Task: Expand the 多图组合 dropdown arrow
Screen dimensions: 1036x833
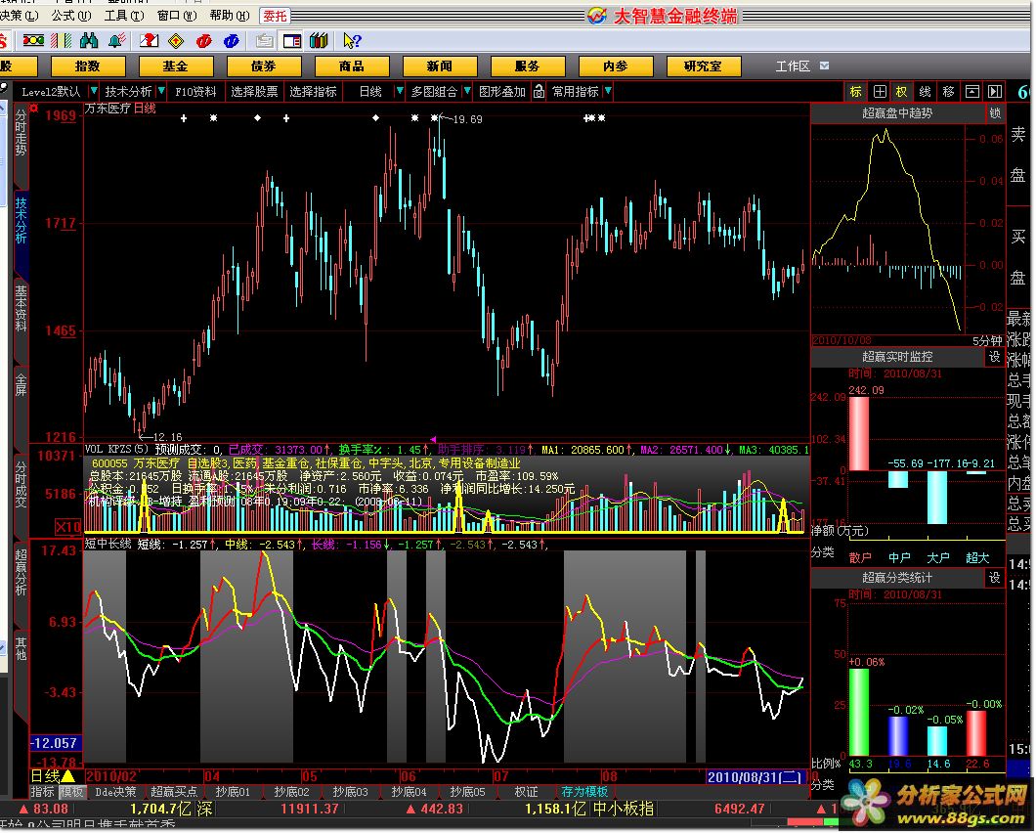Action: (467, 91)
